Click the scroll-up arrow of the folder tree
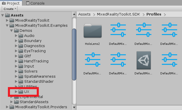The width and height of the screenshot is (182, 110). (x=74, y=14)
